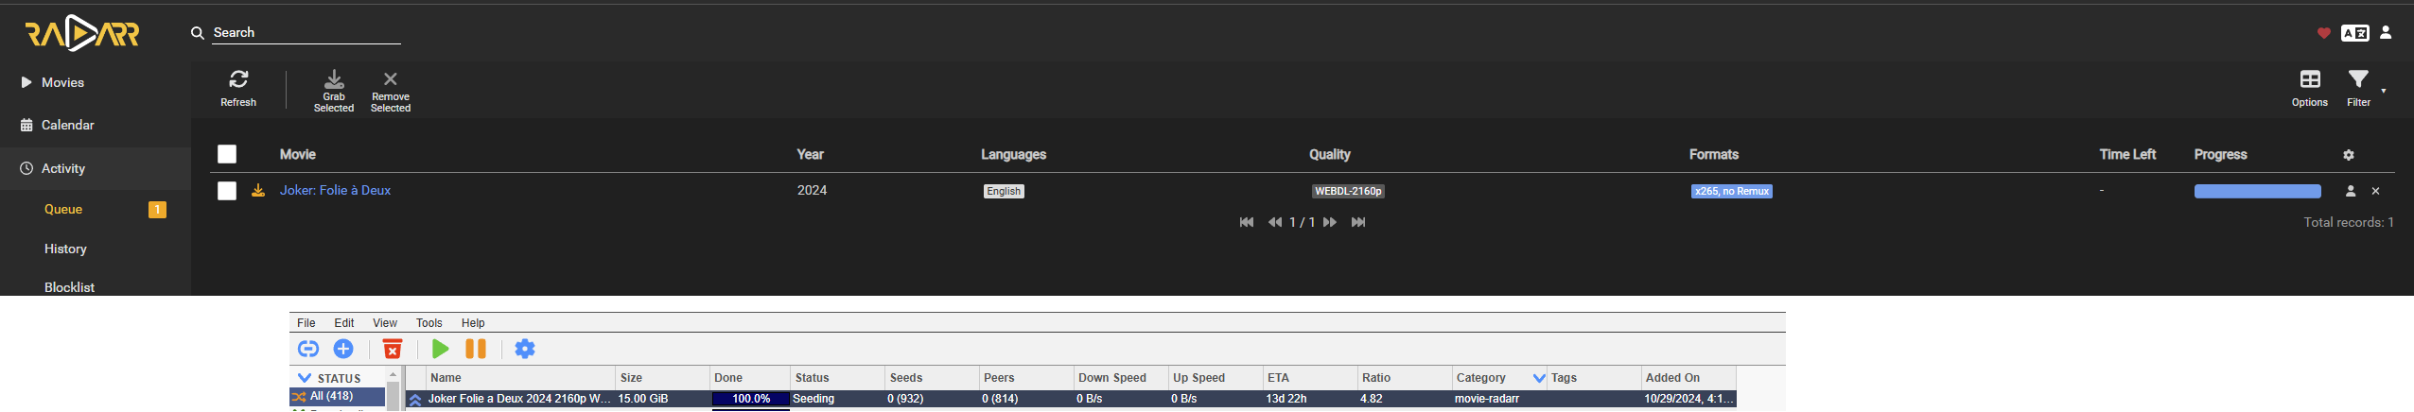Click Add Torrent File plus icon

point(343,349)
